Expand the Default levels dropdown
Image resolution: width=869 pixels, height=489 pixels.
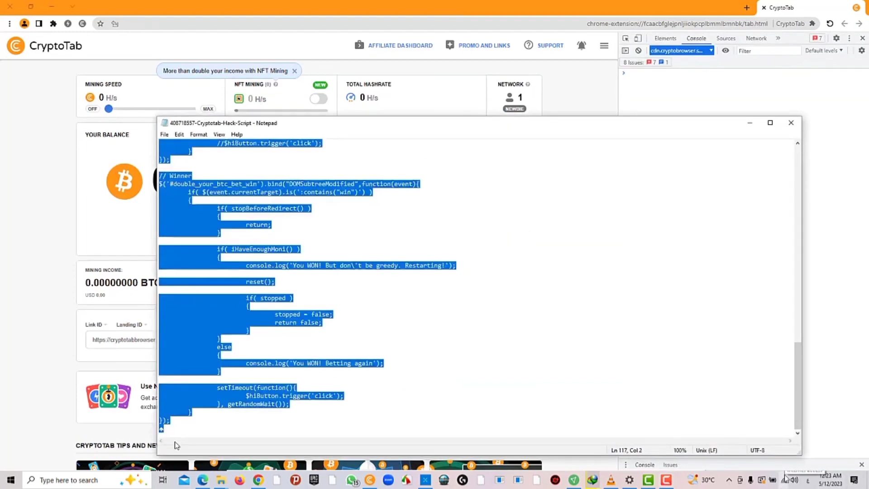click(x=823, y=51)
